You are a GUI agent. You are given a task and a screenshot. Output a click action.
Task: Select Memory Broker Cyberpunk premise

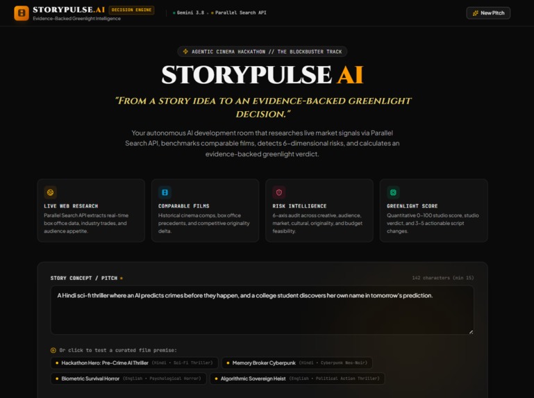click(297, 363)
